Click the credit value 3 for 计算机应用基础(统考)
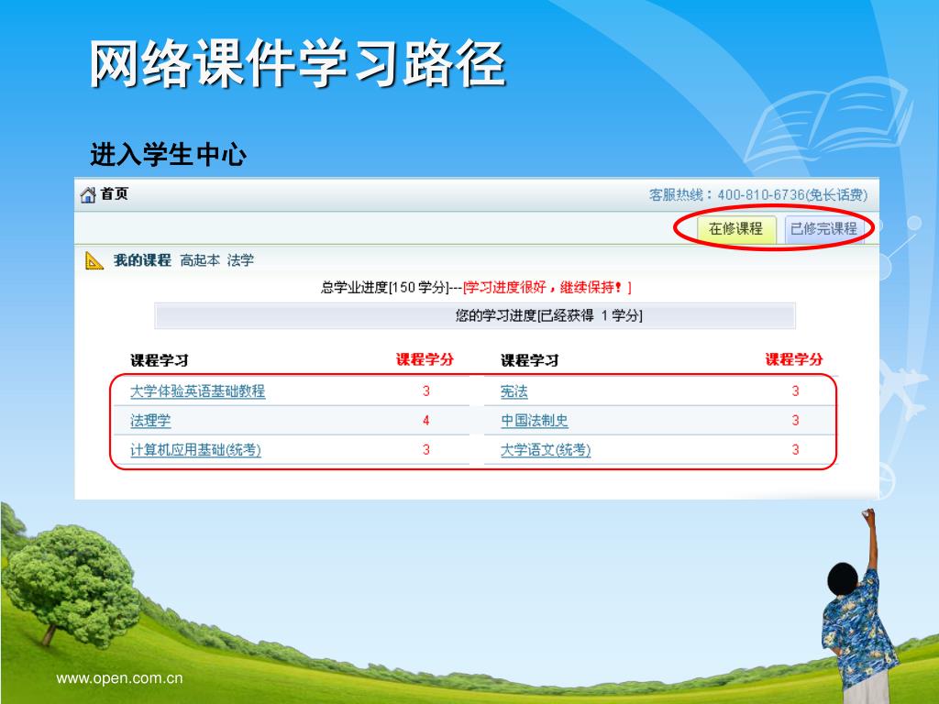 pyautogui.click(x=425, y=449)
